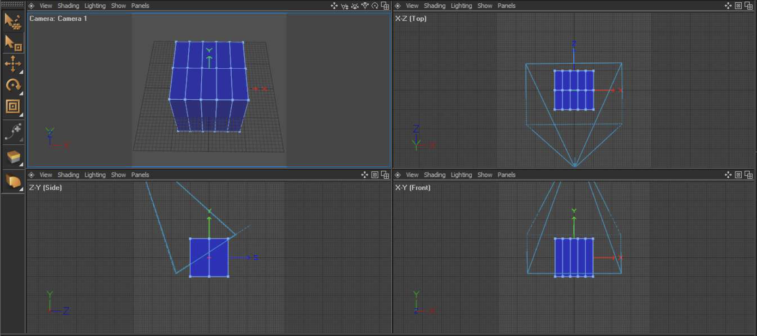Image resolution: width=757 pixels, height=336 pixels.
Task: Toggle maximize of the Front viewport
Action: (x=738, y=175)
